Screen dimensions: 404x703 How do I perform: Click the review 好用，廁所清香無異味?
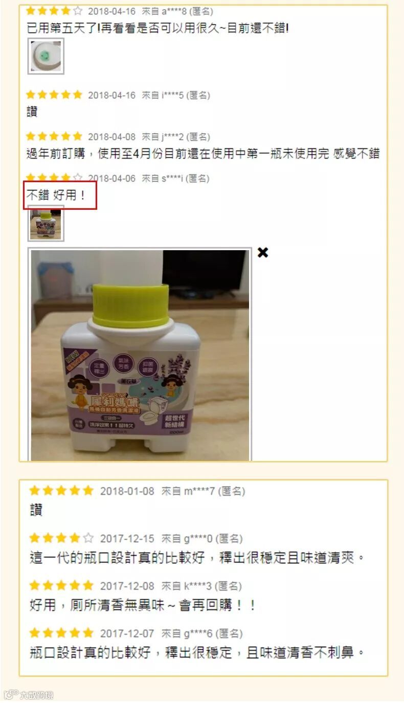click(x=142, y=605)
